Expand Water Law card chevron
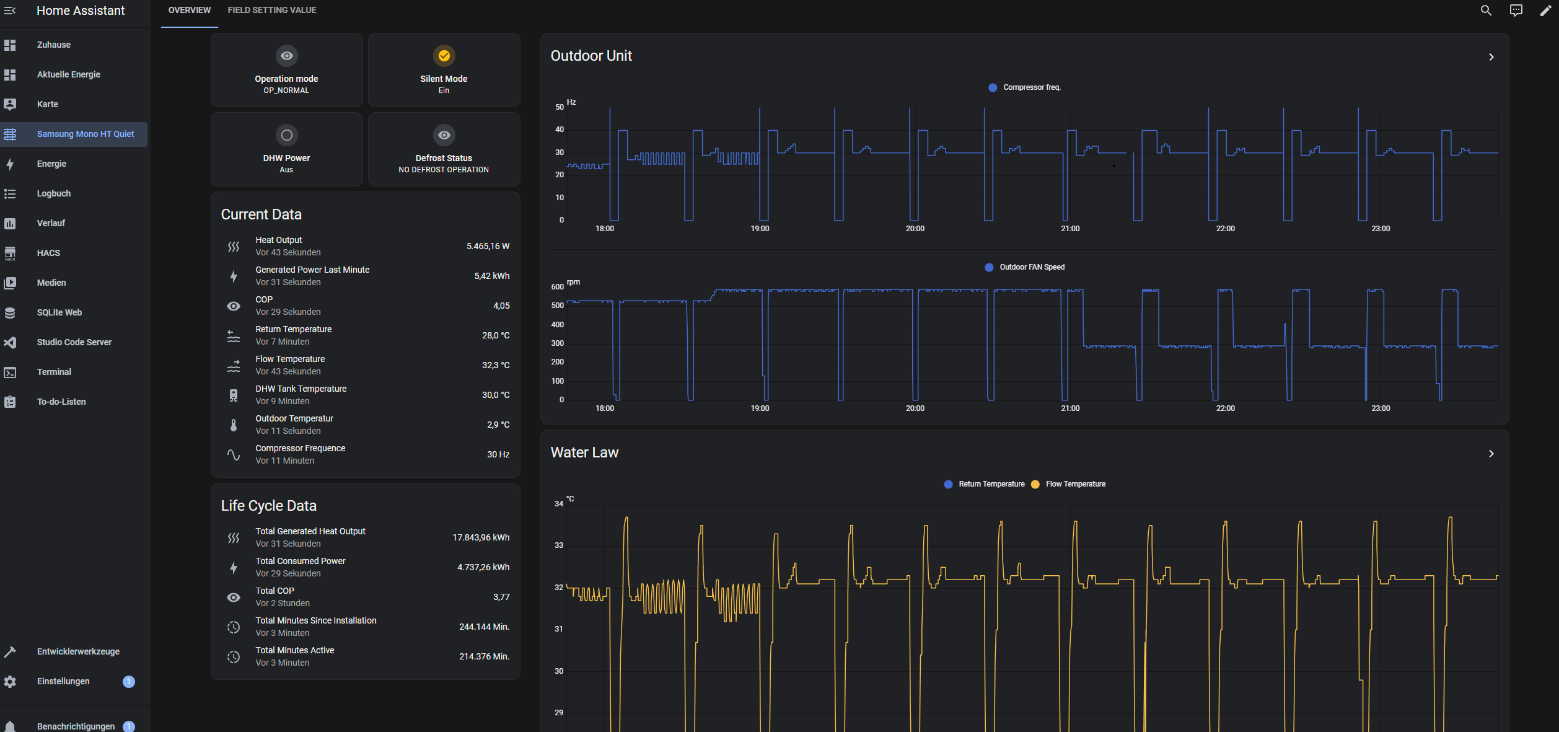The width and height of the screenshot is (1559, 732). [1491, 454]
